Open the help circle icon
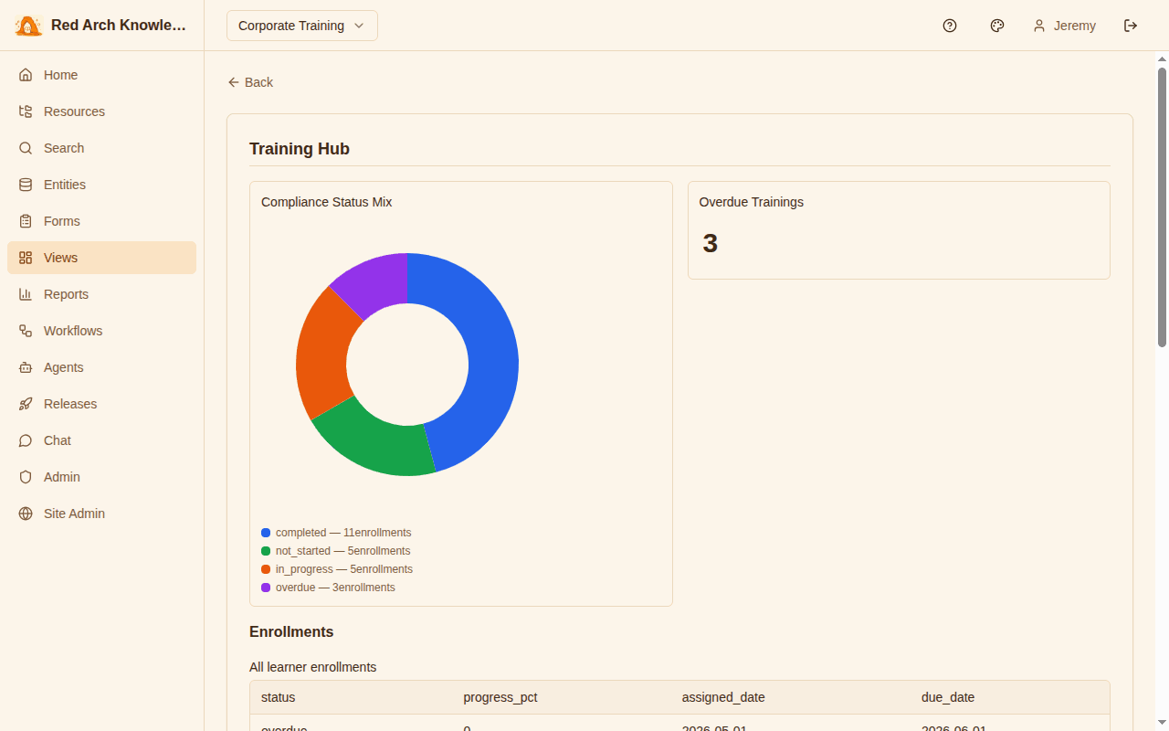Screen dimensions: 1169x731 click(x=950, y=26)
